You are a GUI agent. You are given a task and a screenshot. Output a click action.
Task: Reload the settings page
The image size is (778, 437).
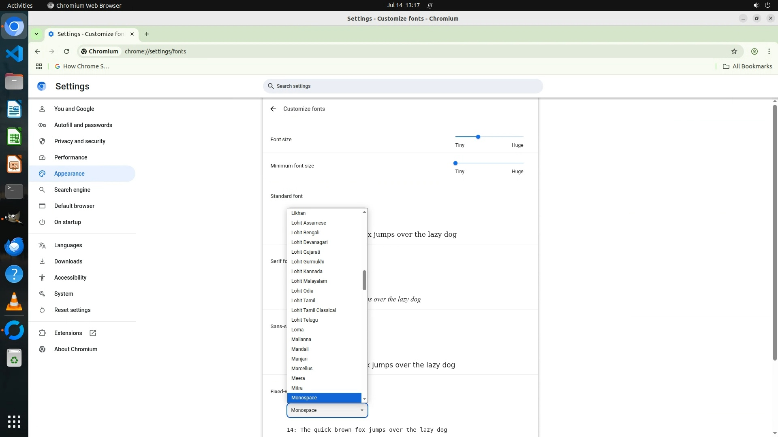pos(66,51)
